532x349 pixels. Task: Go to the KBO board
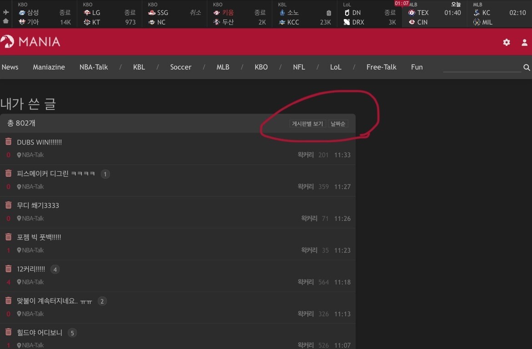tap(261, 67)
